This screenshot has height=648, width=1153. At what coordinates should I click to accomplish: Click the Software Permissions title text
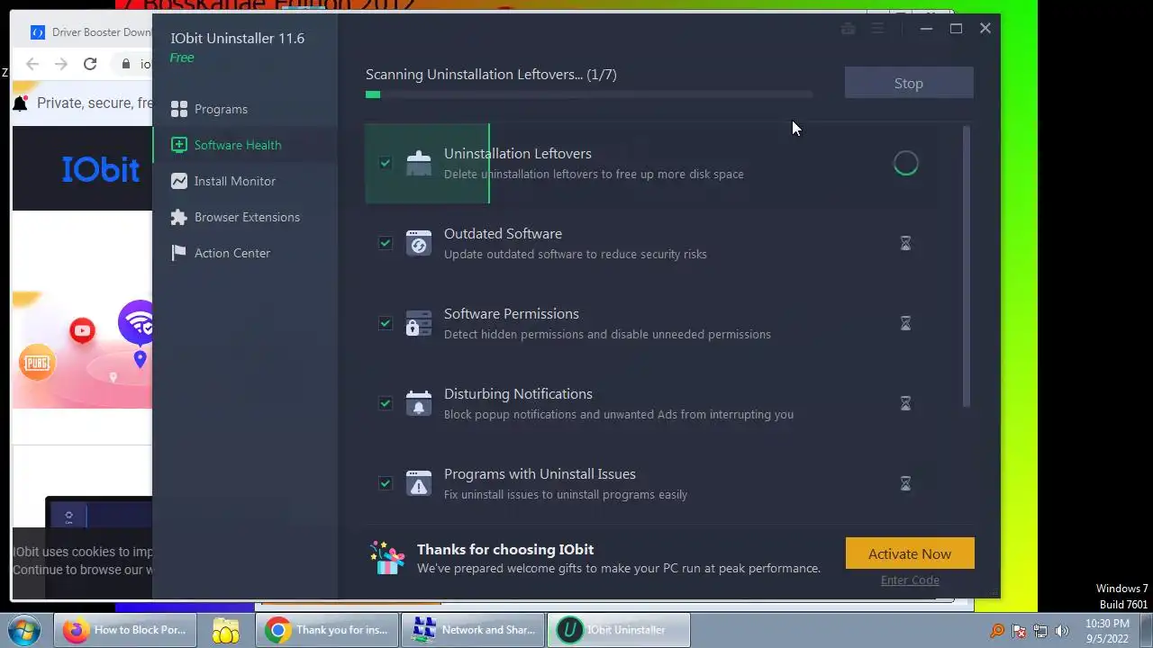[x=512, y=314]
